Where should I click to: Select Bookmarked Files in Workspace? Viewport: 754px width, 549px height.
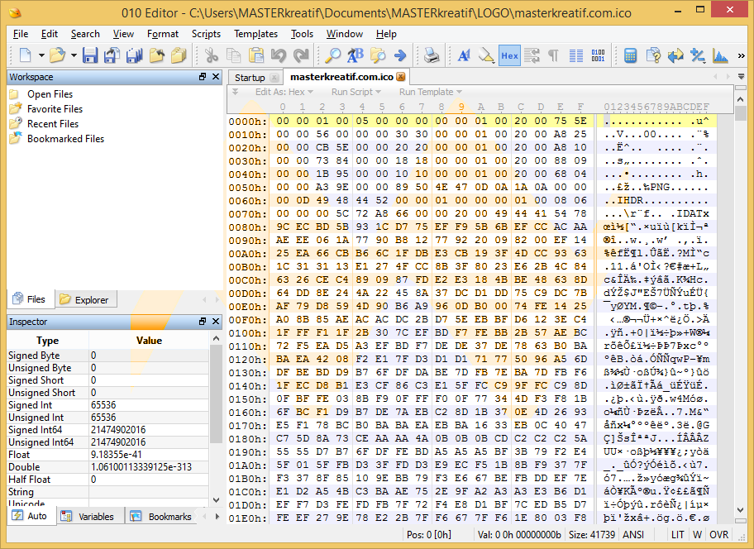65,139
